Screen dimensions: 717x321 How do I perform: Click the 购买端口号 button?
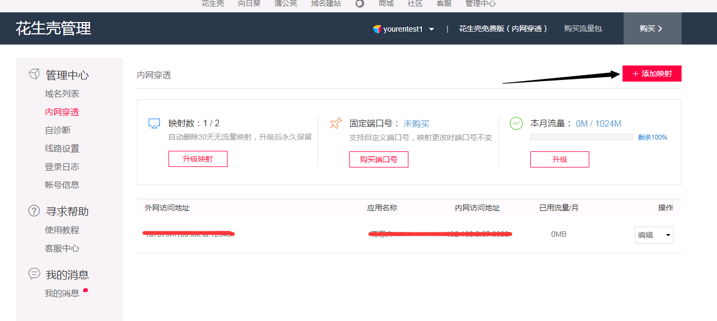tap(378, 159)
